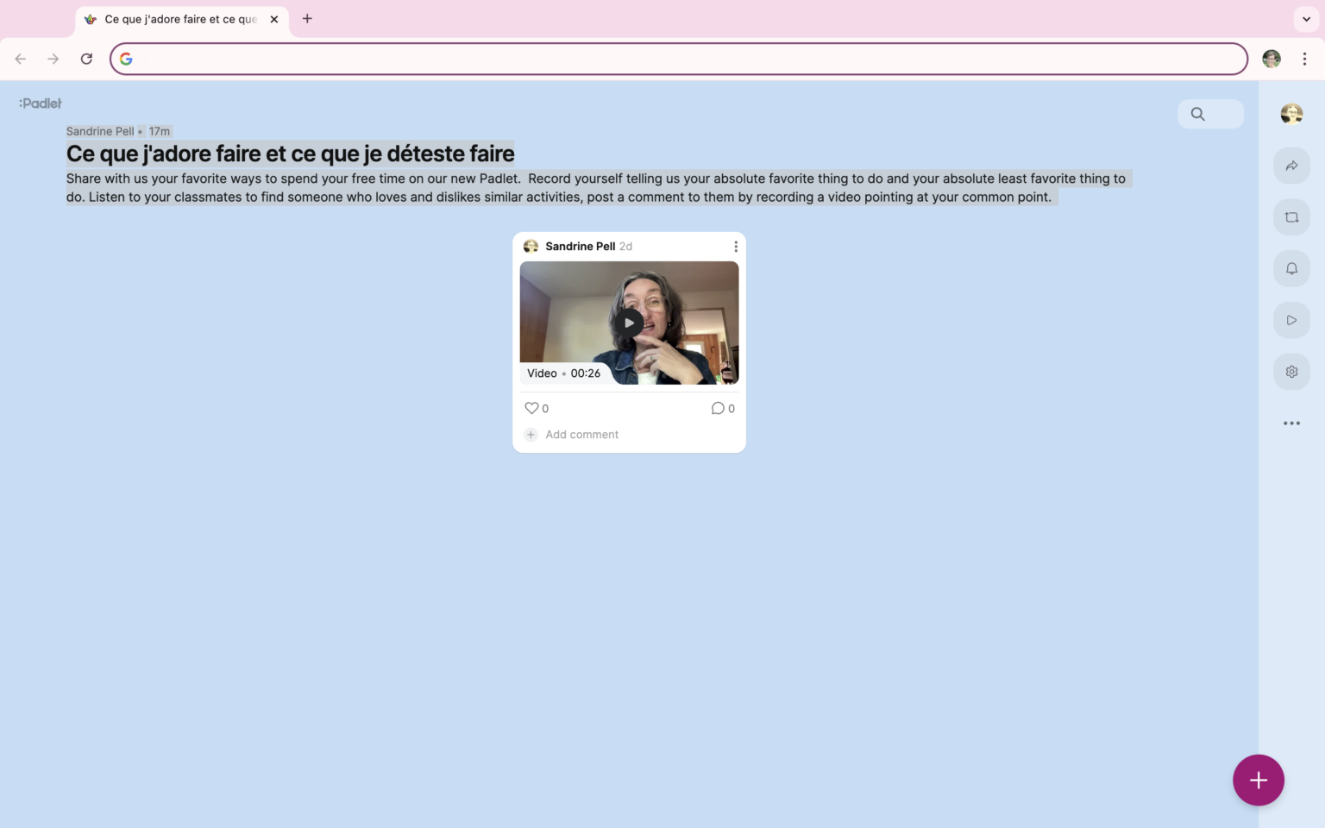Open the three-dot more menu in sidebar
1325x828 pixels.
(1291, 423)
